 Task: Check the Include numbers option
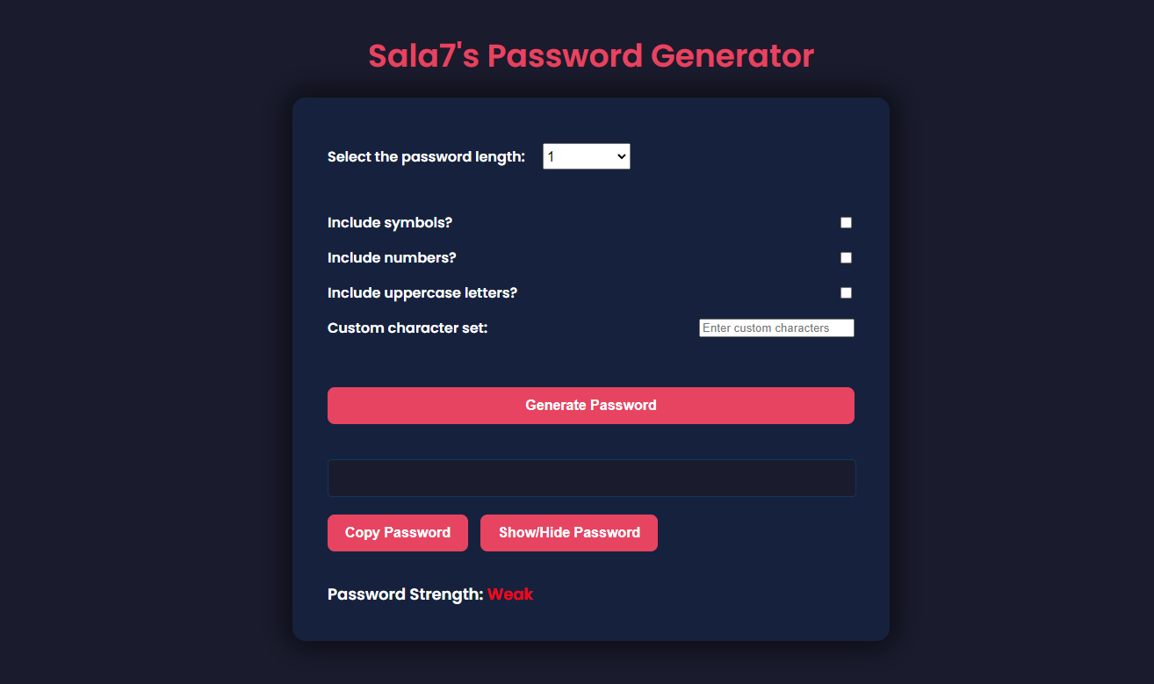pyautogui.click(x=846, y=257)
